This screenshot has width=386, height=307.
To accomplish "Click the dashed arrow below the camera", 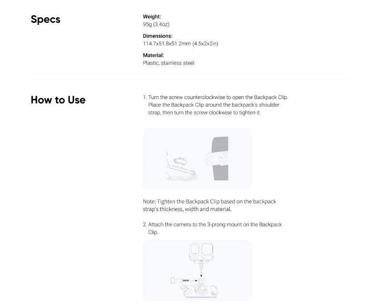I will (201, 270).
